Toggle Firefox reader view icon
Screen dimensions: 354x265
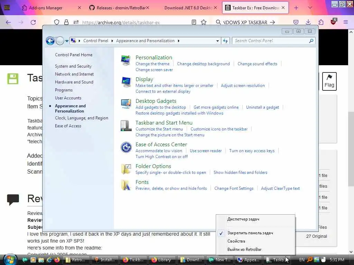click(x=194, y=22)
